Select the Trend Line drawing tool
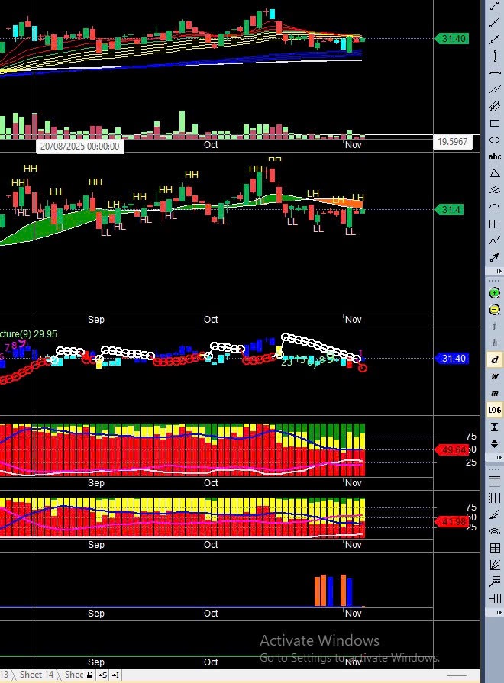This screenshot has height=683, width=504. click(494, 5)
